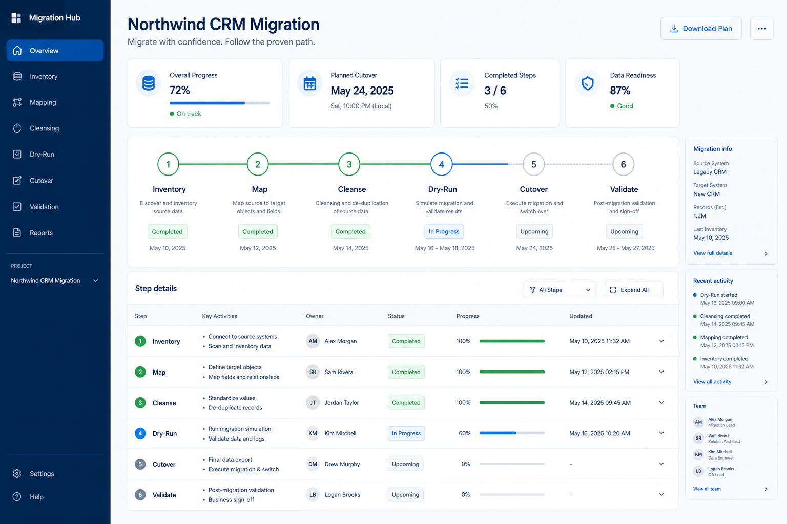Click the Reports document icon
This screenshot has width=787, height=524.
[17, 232]
